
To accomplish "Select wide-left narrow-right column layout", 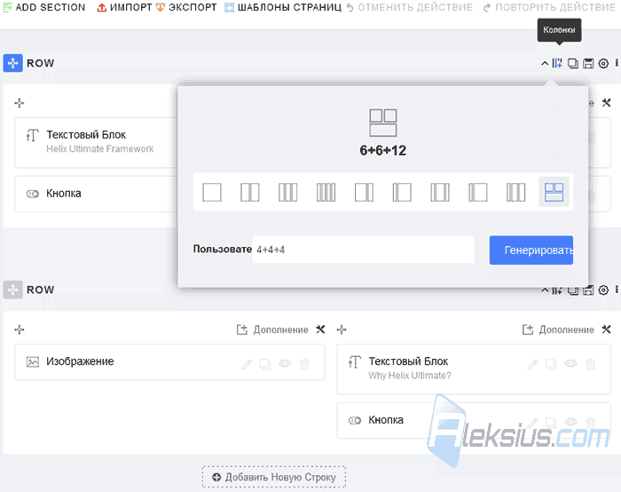I will [x=364, y=193].
